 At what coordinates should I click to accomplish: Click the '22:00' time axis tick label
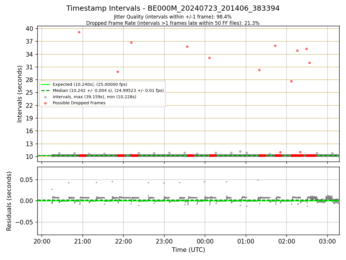tap(123, 241)
